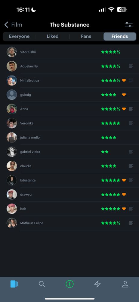139x302 pixels.
Task: Switch to the Fans tab
Action: click(x=86, y=37)
